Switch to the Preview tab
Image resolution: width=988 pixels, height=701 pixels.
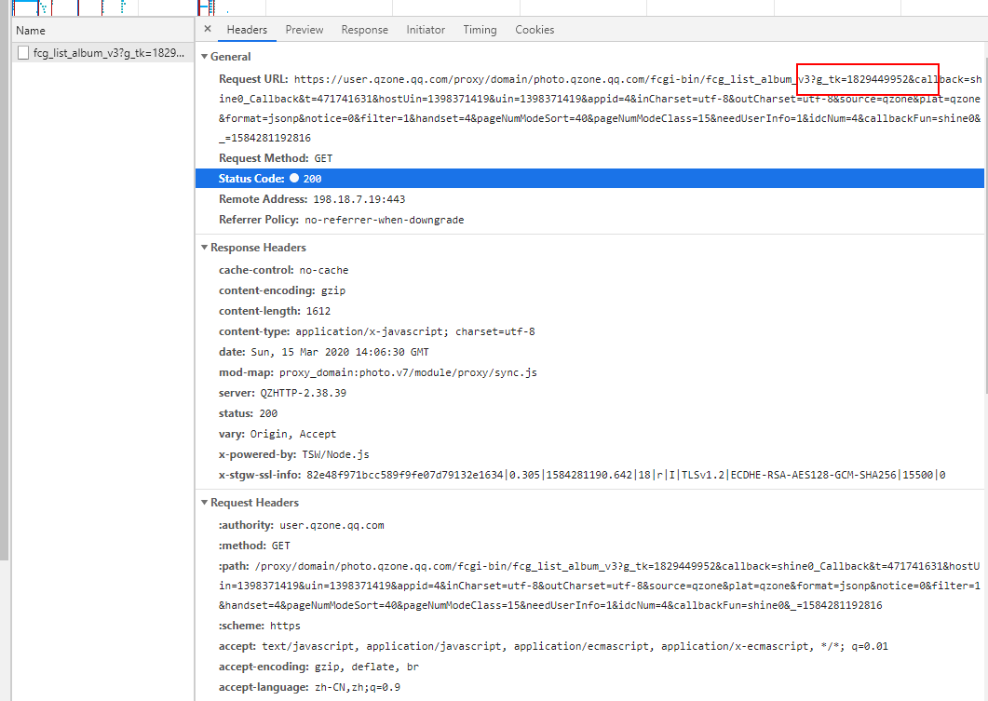(x=304, y=29)
